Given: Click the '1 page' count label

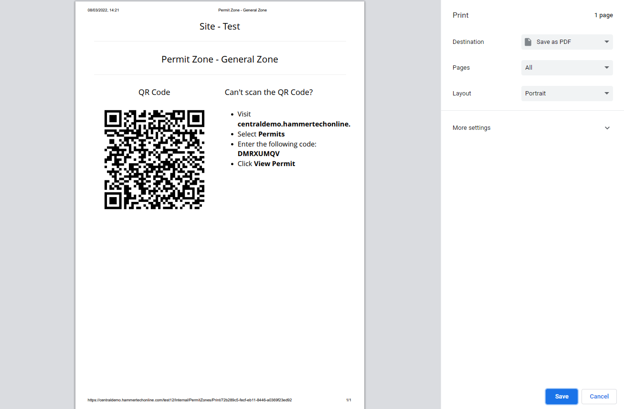Looking at the screenshot, I should pos(603,15).
